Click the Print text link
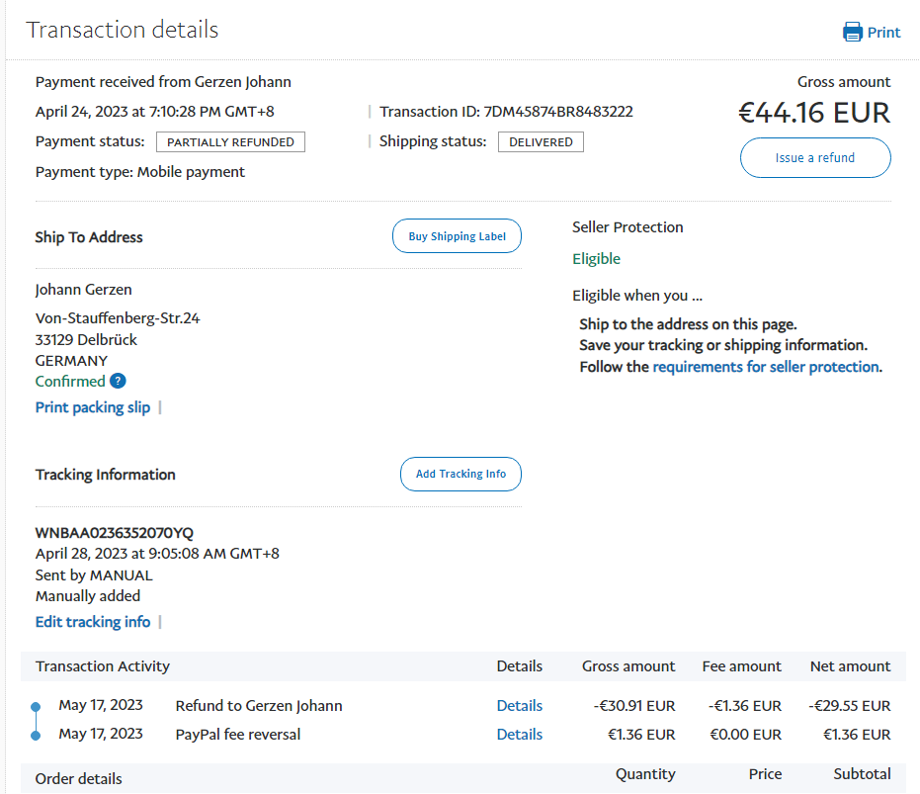This screenshot has height=794, width=920. 883,33
